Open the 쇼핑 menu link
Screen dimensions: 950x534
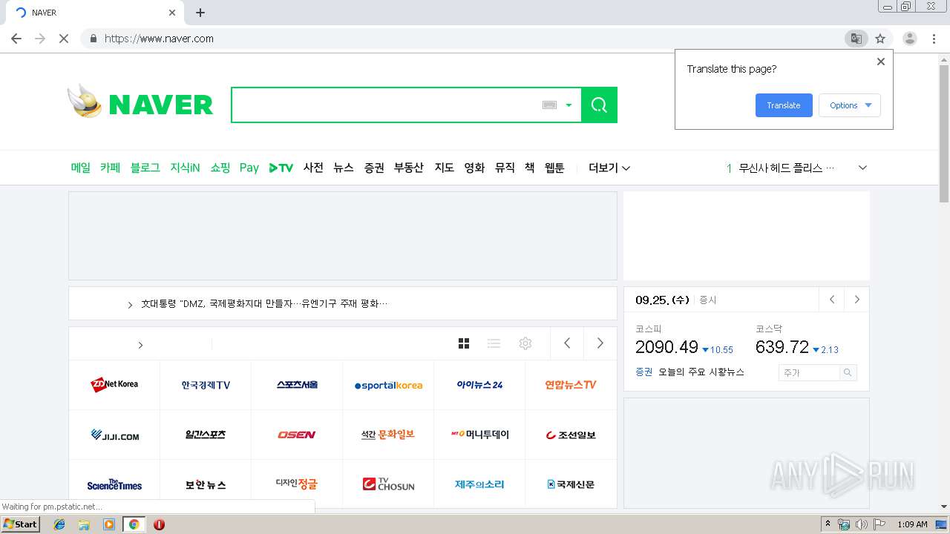point(220,168)
